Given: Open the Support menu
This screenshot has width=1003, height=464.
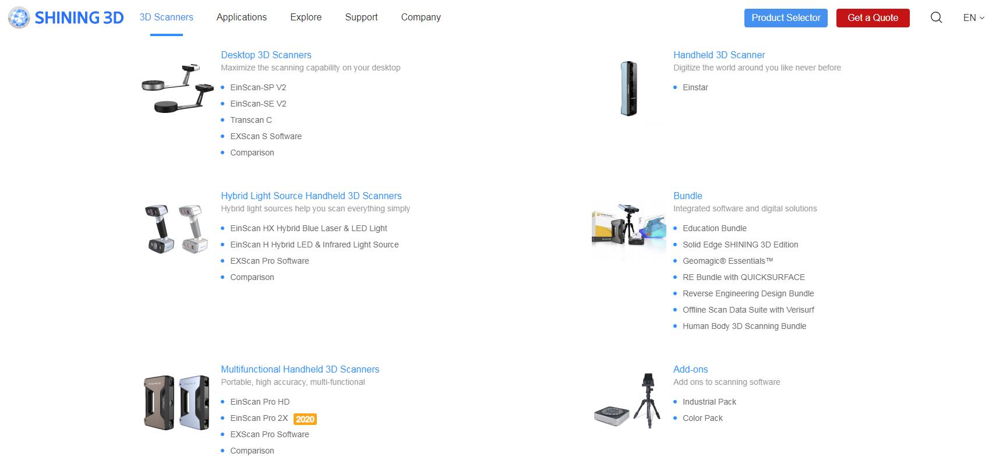Looking at the screenshot, I should pyautogui.click(x=361, y=17).
